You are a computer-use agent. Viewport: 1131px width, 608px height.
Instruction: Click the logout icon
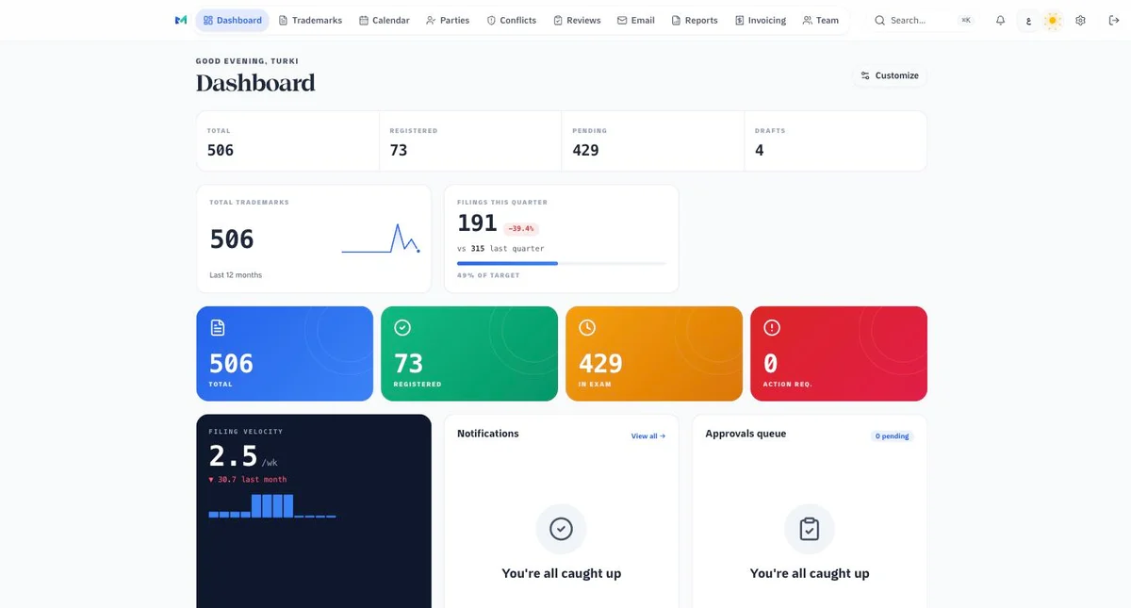click(1114, 20)
